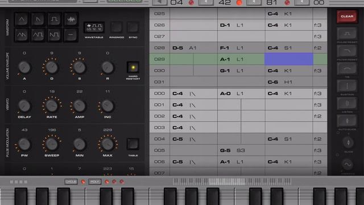
Task: Click the vibrato Delay knob
Action: pos(24,106)
